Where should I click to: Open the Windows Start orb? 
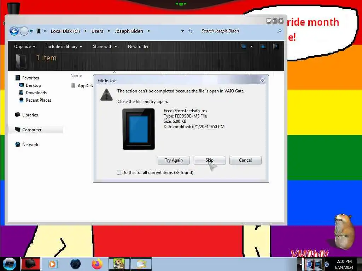coord(10,264)
